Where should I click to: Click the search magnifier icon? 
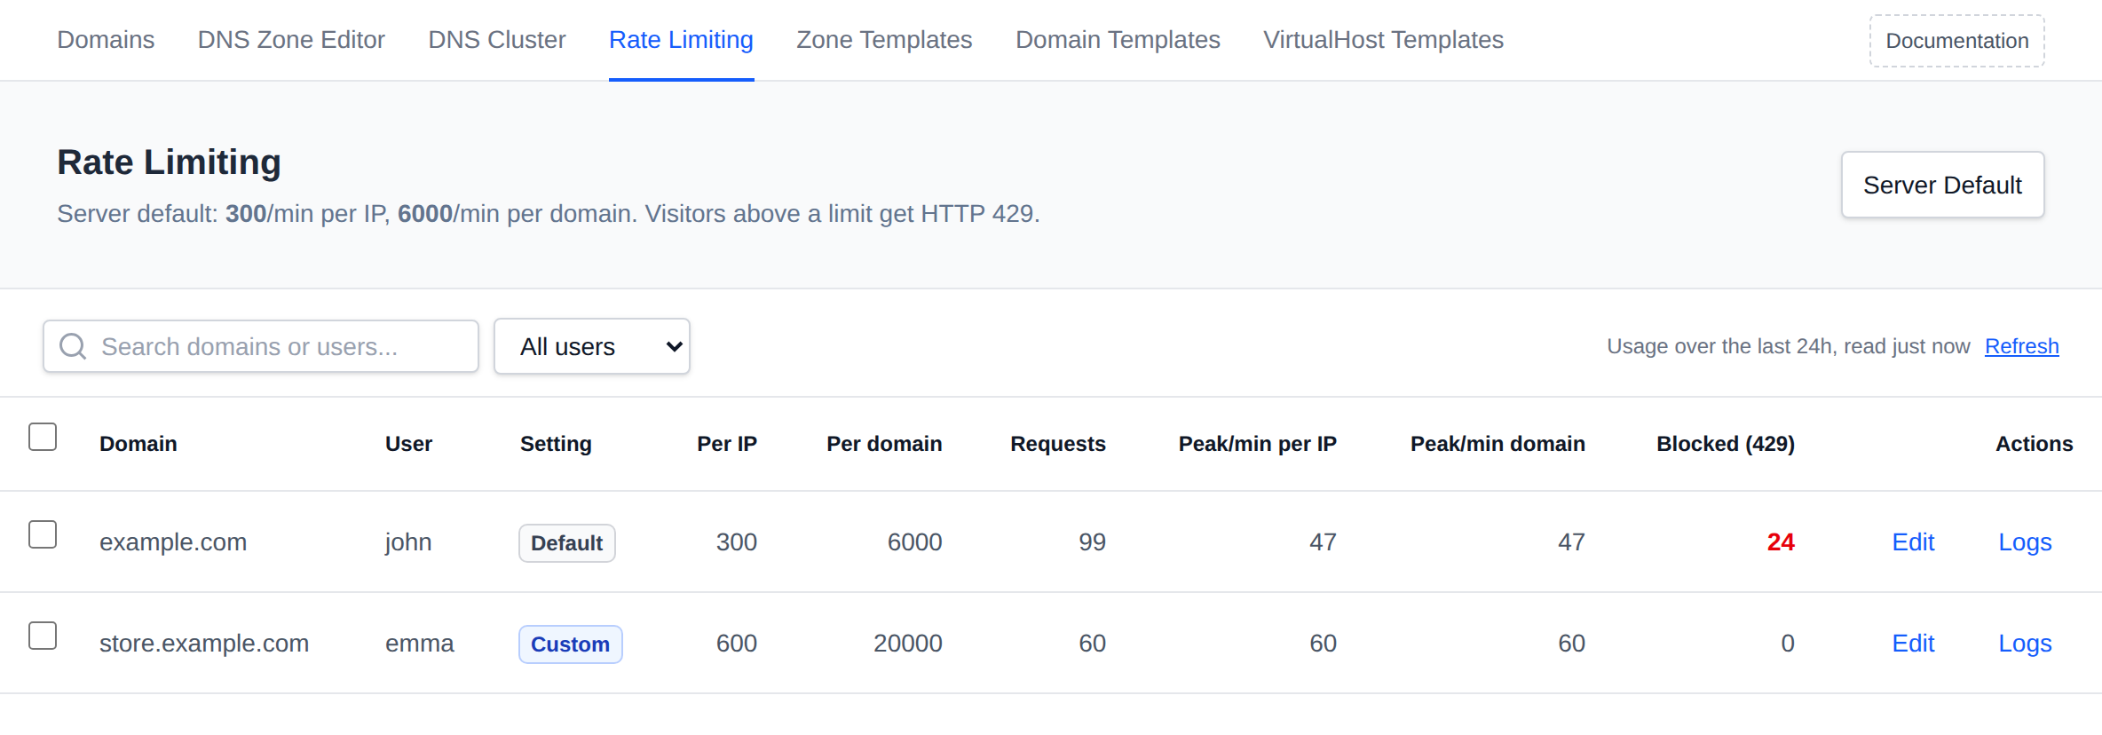pos(73,346)
